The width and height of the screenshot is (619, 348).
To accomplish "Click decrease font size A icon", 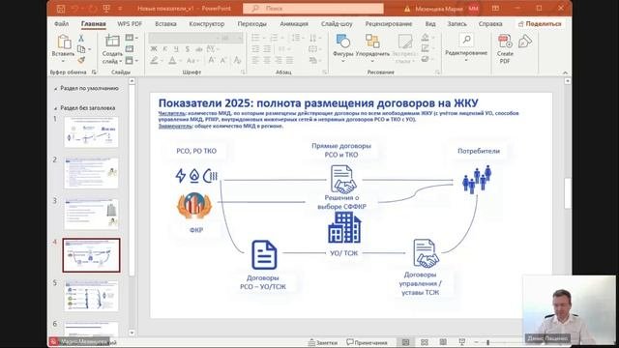I will point(223,60).
